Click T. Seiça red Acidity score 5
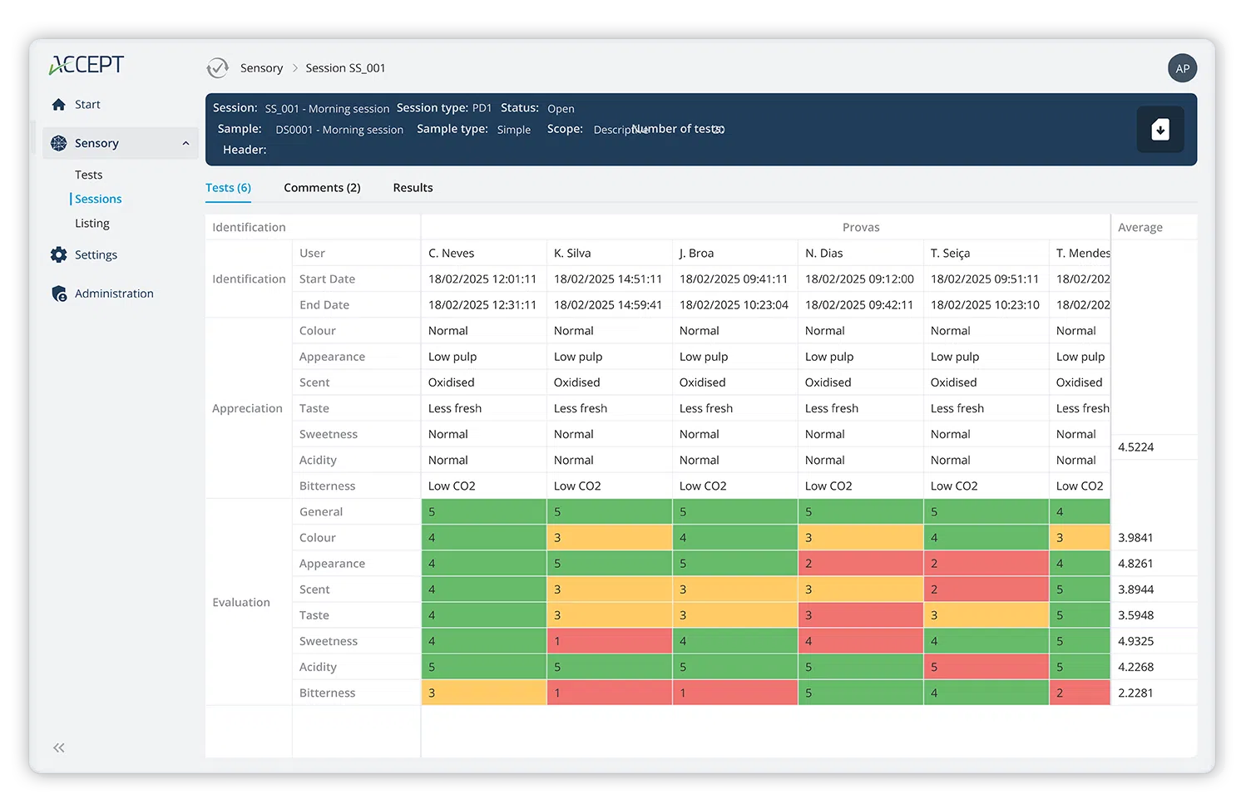1241x804 pixels. coord(986,667)
